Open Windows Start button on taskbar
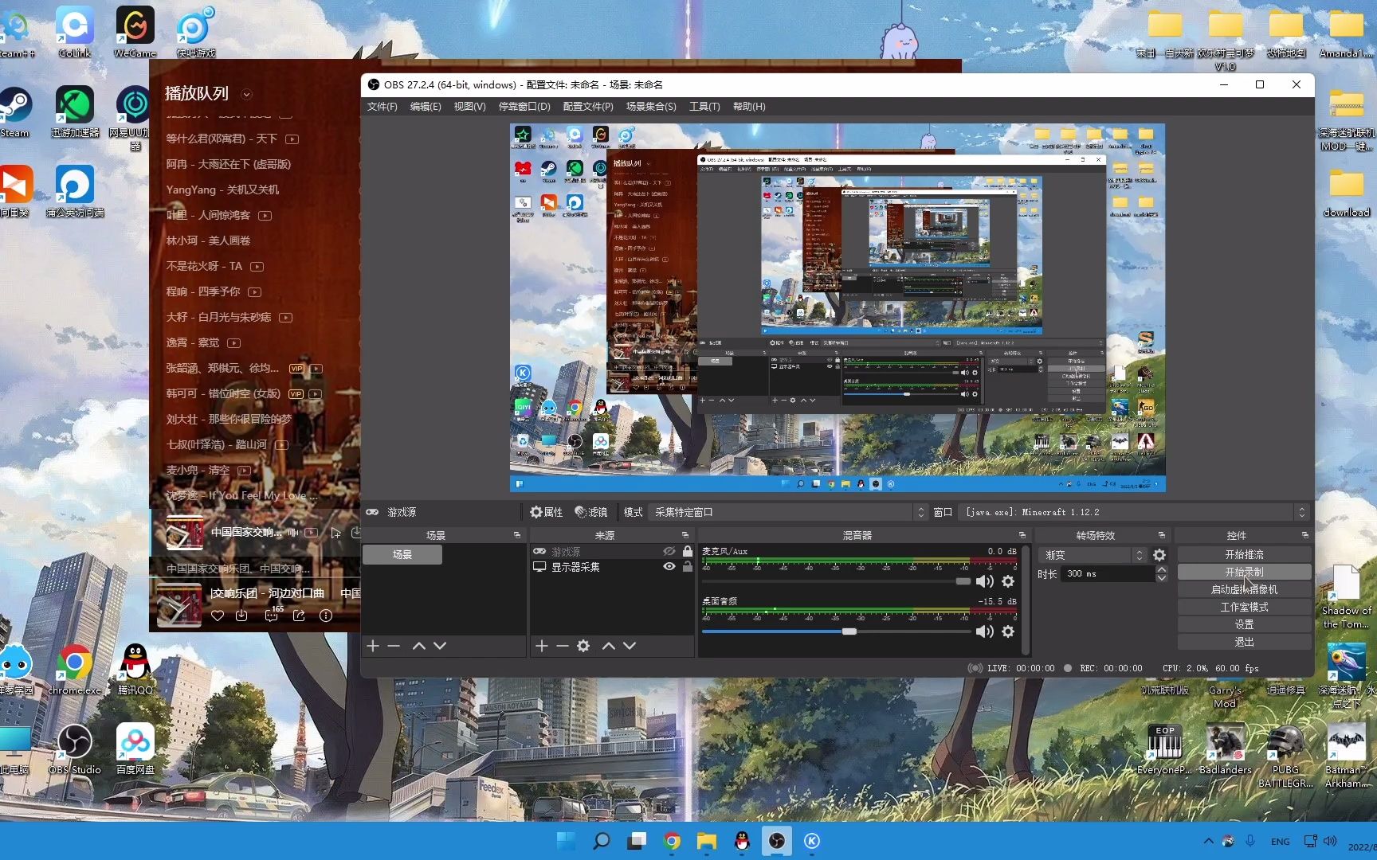This screenshot has height=860, width=1377. pos(566,841)
